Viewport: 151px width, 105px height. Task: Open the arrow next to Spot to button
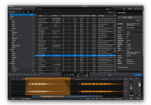pos(142,98)
